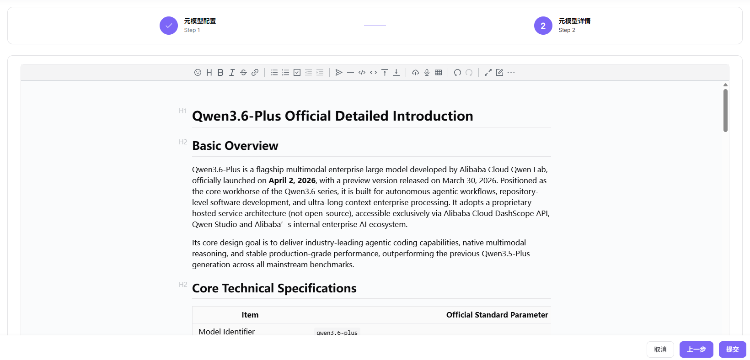Click the bold date April 2, 2026

tap(292, 180)
